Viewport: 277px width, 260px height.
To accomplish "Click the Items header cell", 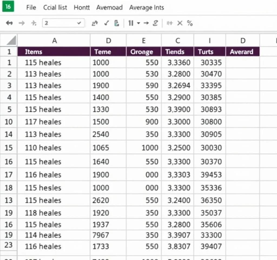I will (54, 52).
